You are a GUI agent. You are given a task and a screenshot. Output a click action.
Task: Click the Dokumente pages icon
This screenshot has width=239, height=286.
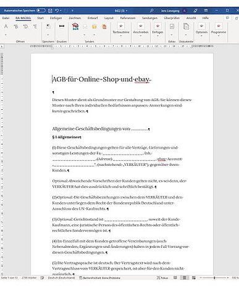click(x=186, y=27)
